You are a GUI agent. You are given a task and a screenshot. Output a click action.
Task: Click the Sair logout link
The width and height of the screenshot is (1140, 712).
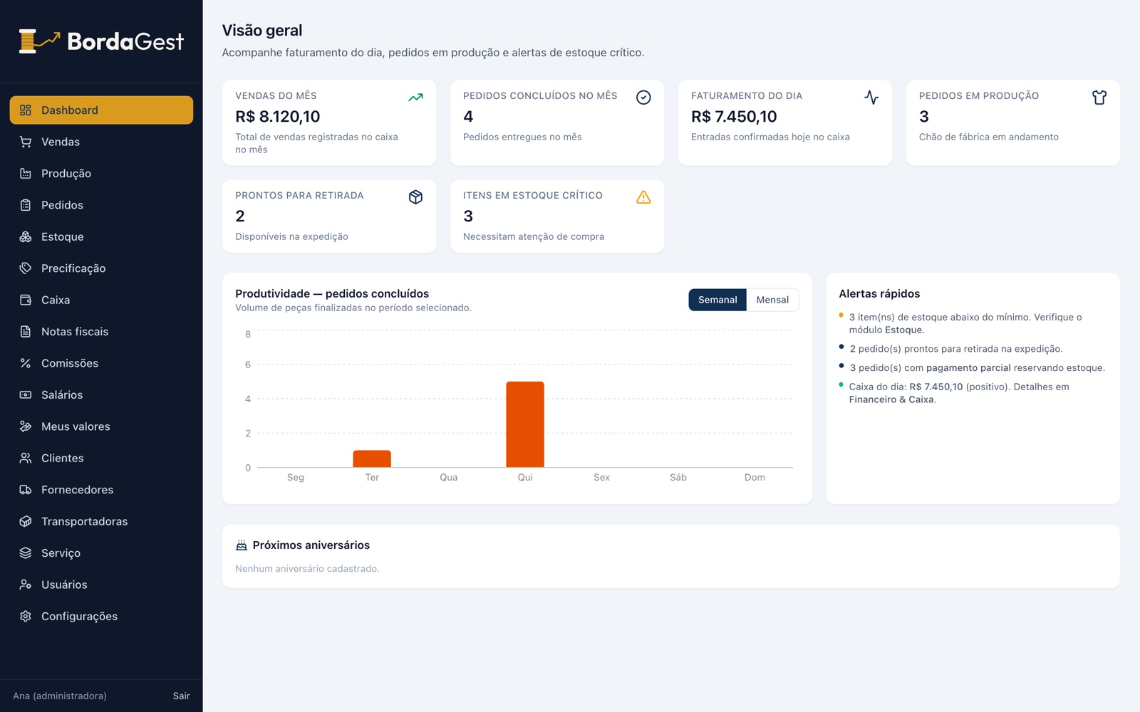[x=181, y=696]
